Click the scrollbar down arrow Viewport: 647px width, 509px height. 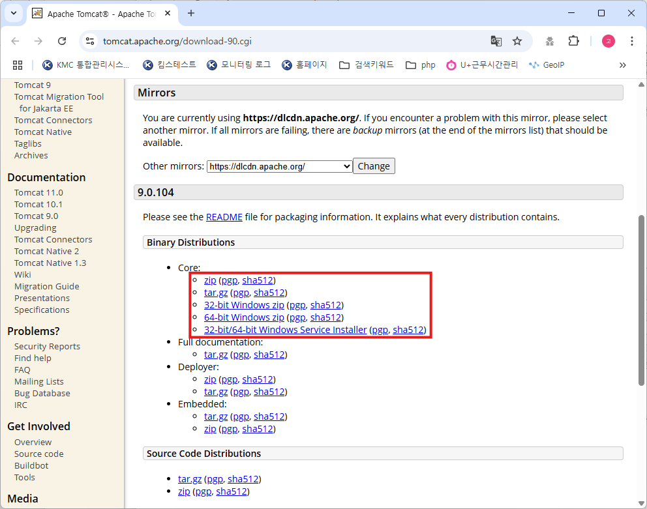[641, 503]
